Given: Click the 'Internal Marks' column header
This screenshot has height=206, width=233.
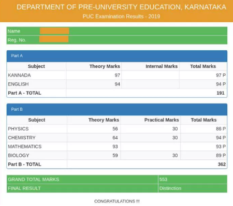Looking at the screenshot, I should 162,66.
